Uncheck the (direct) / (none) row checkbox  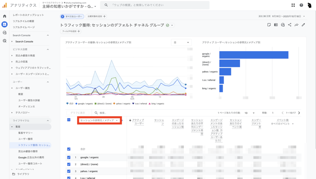69,164
